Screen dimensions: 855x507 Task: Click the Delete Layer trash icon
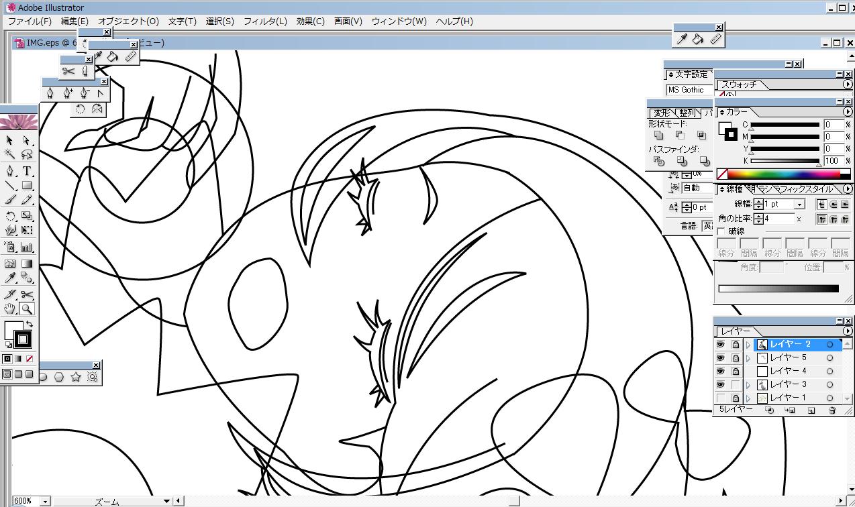[x=832, y=410]
